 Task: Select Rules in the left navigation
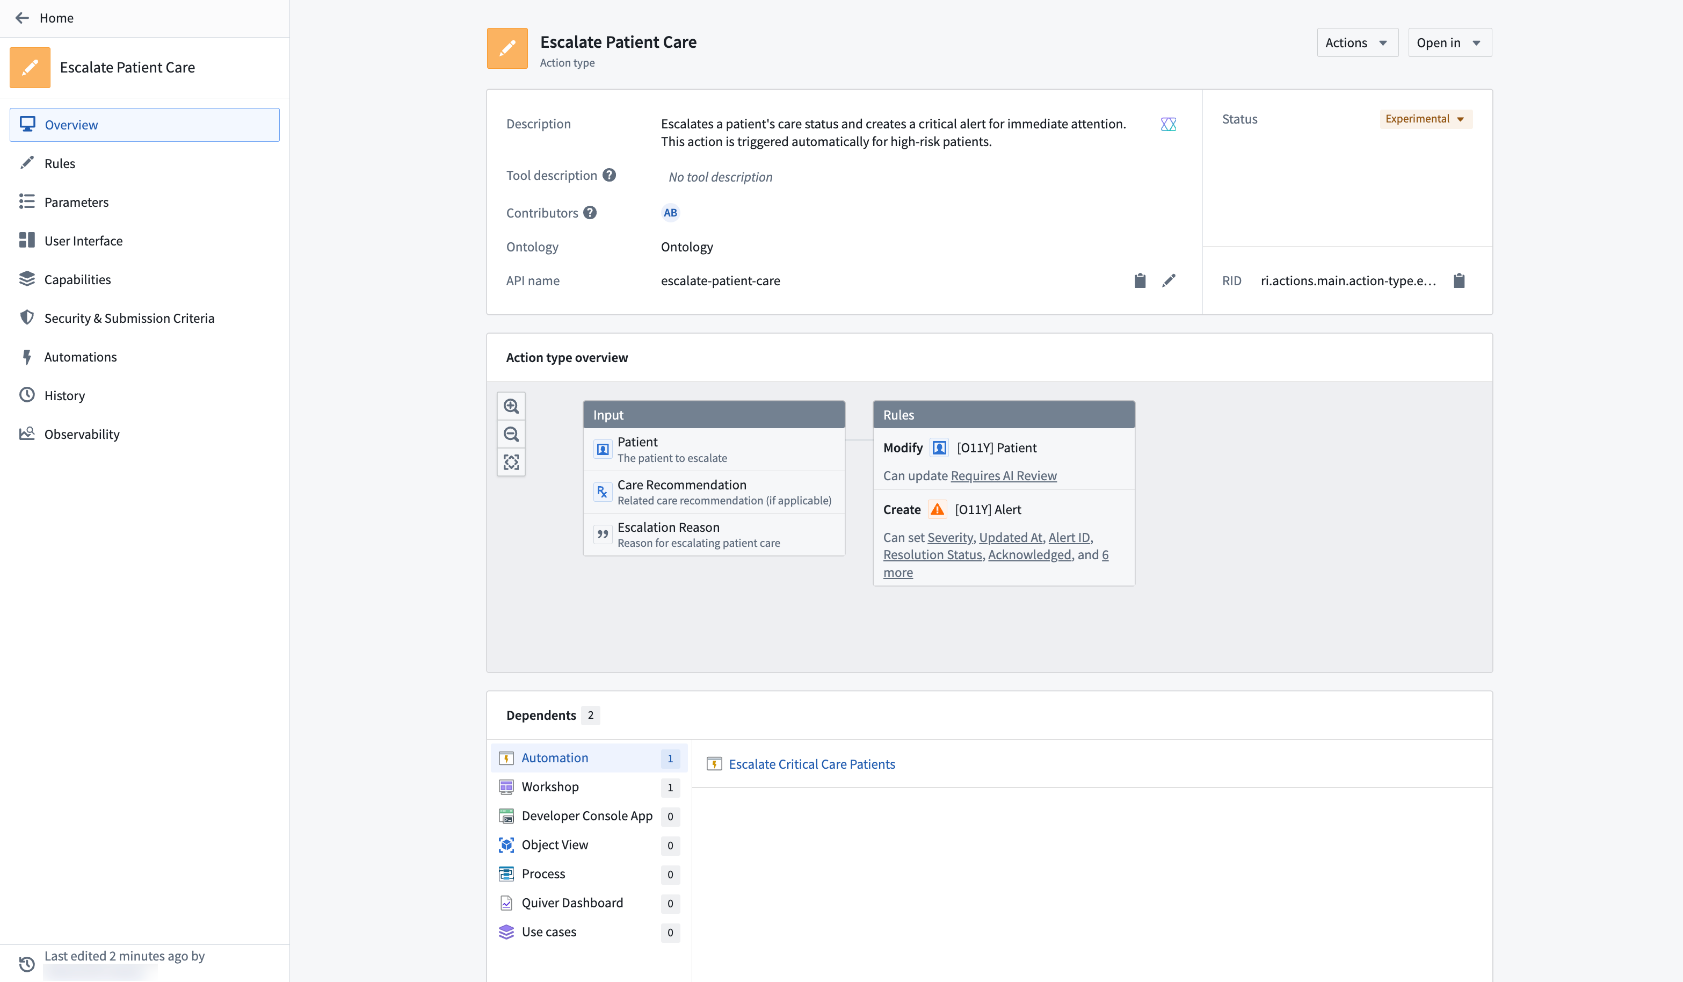pyautogui.click(x=61, y=162)
